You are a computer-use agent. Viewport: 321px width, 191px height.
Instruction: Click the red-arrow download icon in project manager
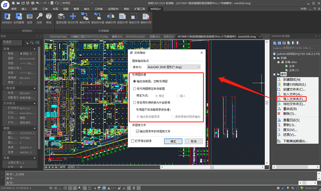[x=298, y=43]
